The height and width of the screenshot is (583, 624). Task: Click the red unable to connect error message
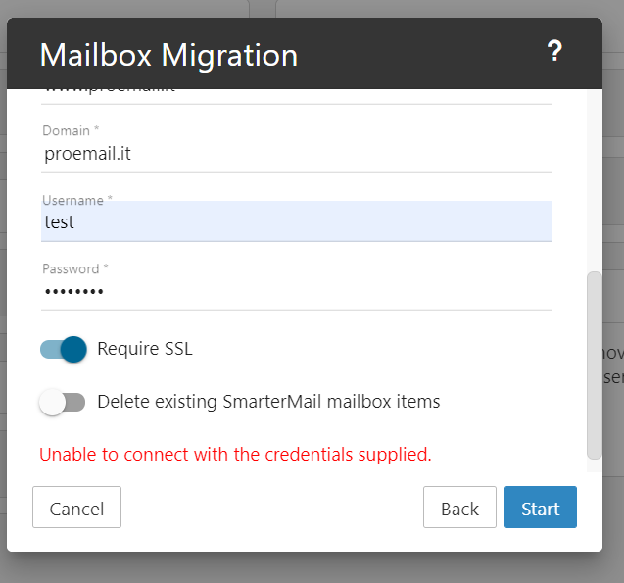235,455
